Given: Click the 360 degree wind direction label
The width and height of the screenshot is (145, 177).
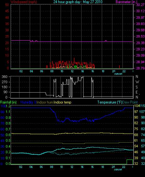Looking at the screenshot, I should 4,77.
